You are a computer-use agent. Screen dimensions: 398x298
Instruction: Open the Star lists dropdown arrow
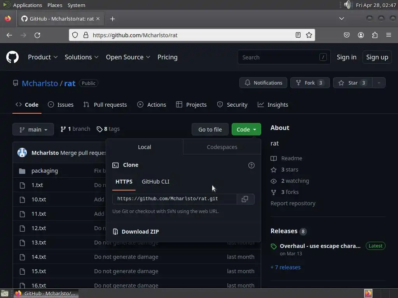(379, 83)
